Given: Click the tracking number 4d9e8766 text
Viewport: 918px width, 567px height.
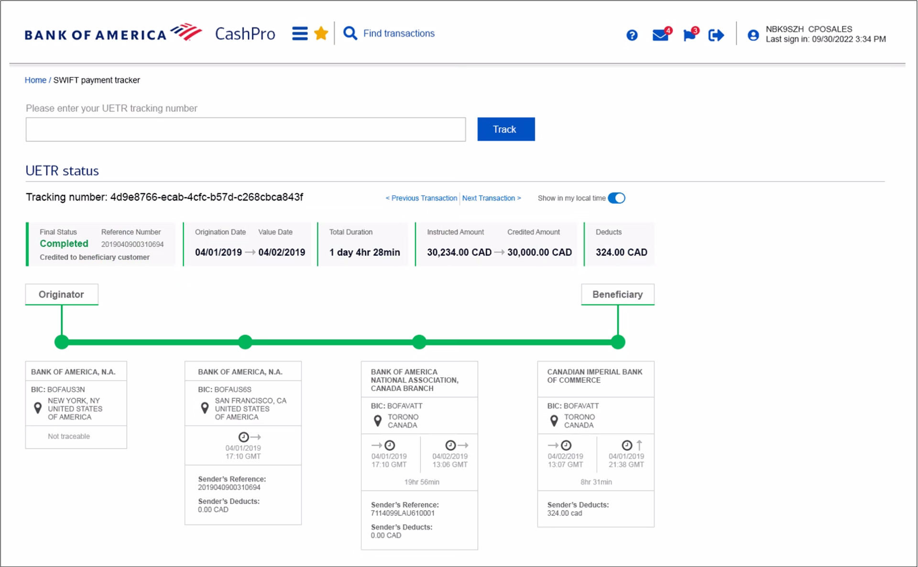Looking at the screenshot, I should 207,197.
